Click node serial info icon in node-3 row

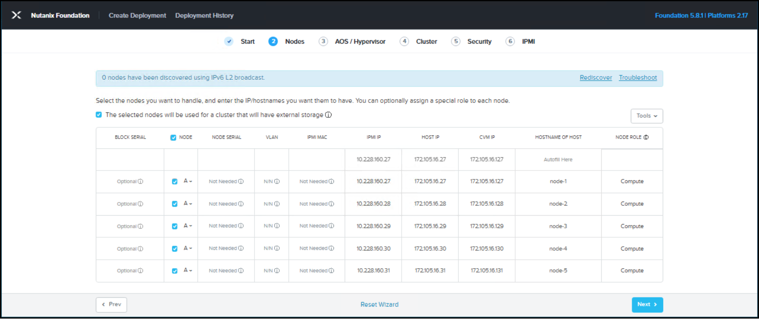click(241, 226)
